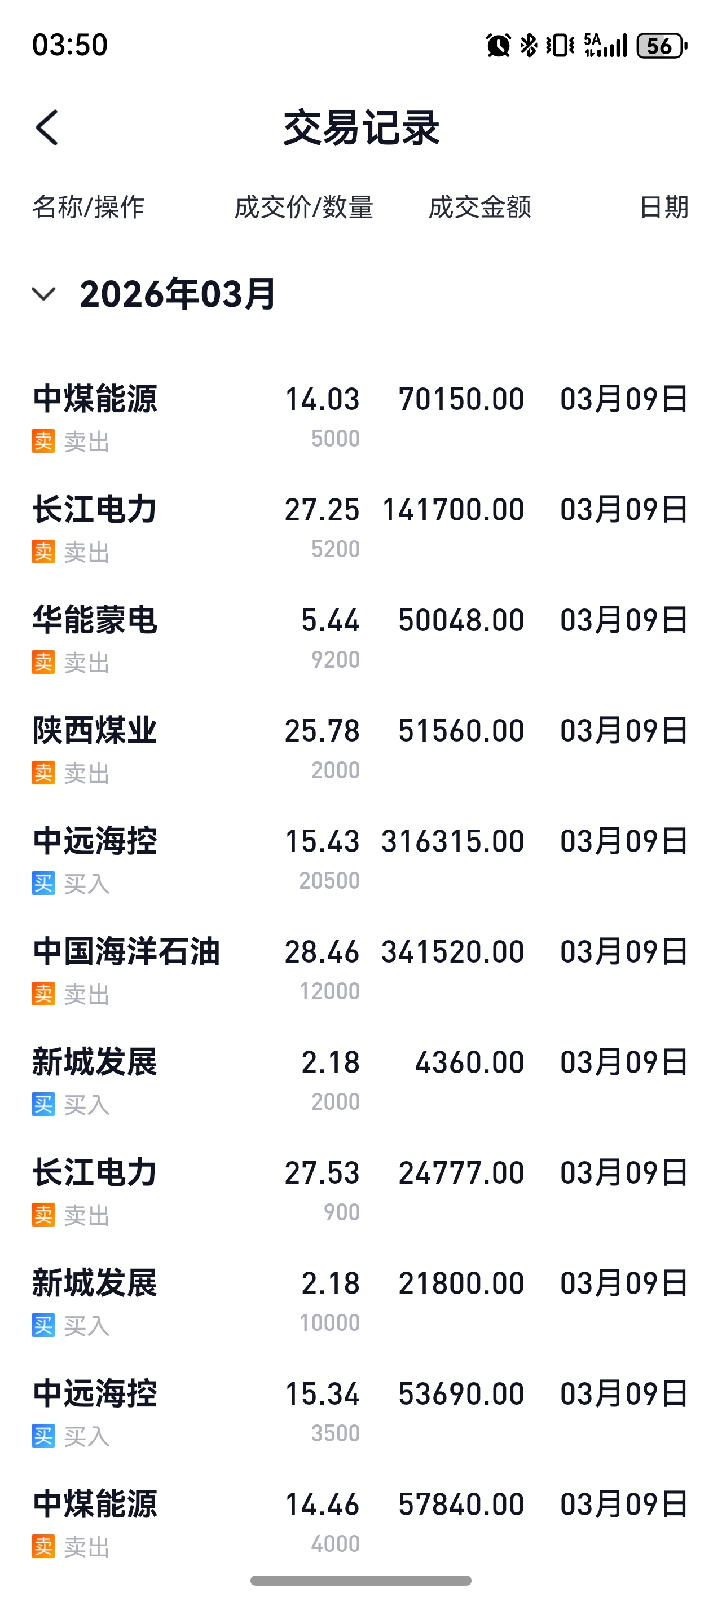
Task: Select the 名称/操作 column header
Action: pos(88,207)
